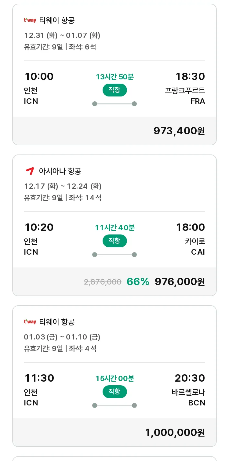Screen dimensions: 229x461
Task: Select the 직항 badge on the Cairo flight
Action: [114, 241]
